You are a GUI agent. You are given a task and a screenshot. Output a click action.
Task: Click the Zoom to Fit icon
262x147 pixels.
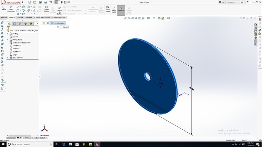coord(125,18)
